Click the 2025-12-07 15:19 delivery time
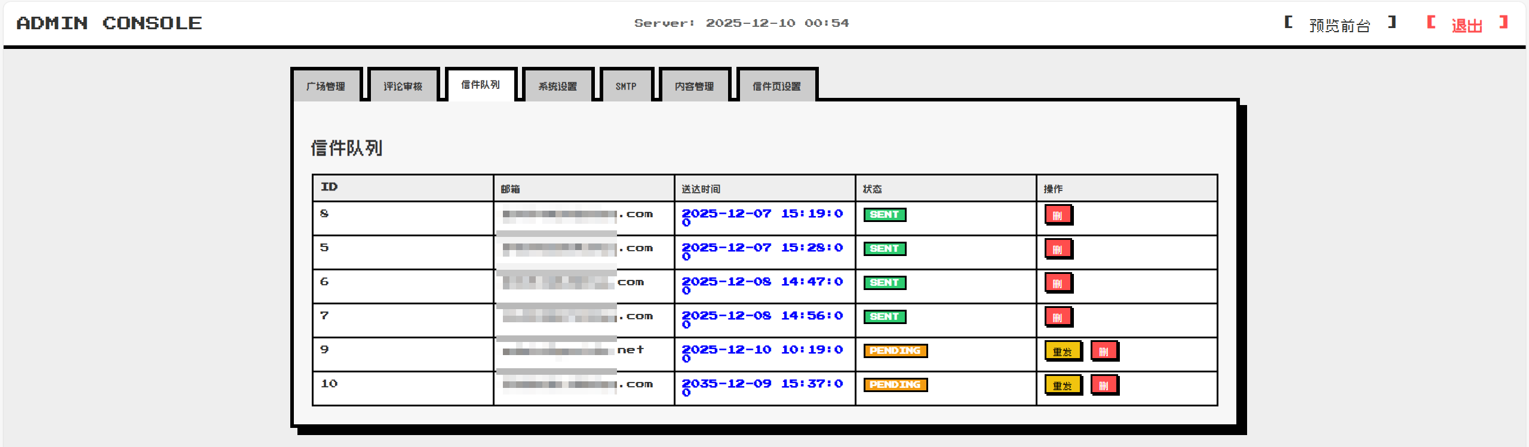The height and width of the screenshot is (447, 1529). 762,214
